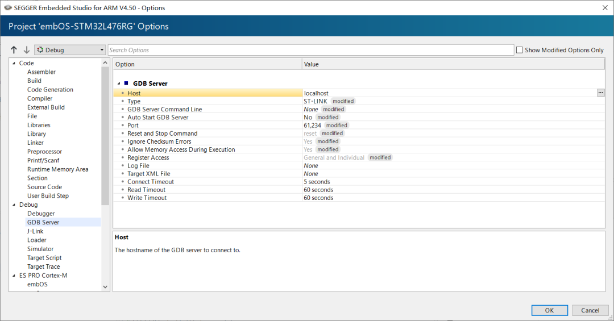Screen dimensions: 614x321
Task: Select the Type option row
Action: point(359,101)
